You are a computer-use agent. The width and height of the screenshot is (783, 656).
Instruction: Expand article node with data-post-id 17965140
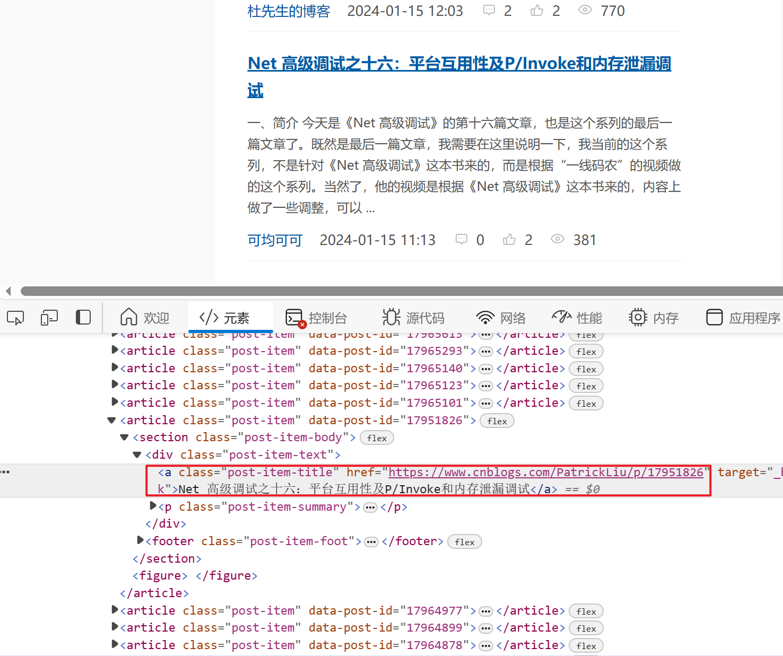click(115, 368)
